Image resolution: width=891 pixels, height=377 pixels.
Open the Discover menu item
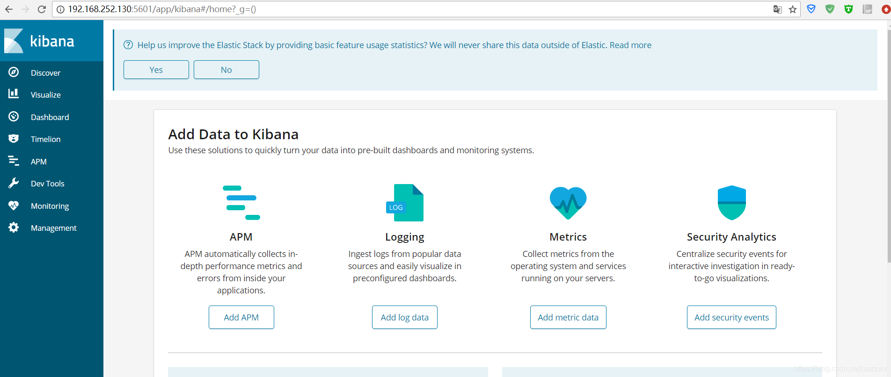pyautogui.click(x=45, y=73)
